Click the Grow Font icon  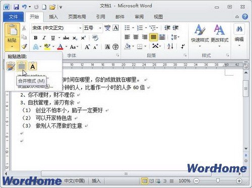[x=87, y=47]
